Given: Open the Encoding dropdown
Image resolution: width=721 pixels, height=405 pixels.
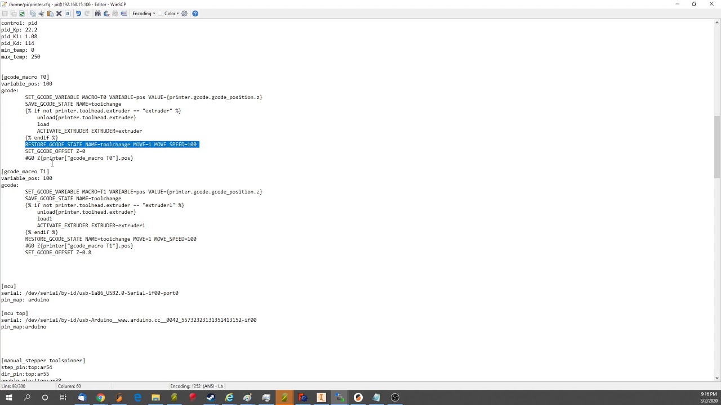Looking at the screenshot, I should (x=144, y=13).
